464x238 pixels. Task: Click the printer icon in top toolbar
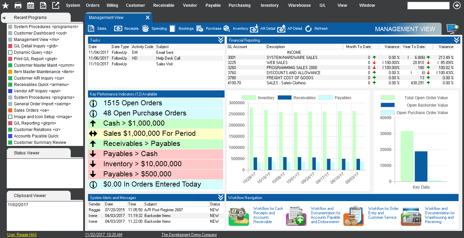[18, 5]
